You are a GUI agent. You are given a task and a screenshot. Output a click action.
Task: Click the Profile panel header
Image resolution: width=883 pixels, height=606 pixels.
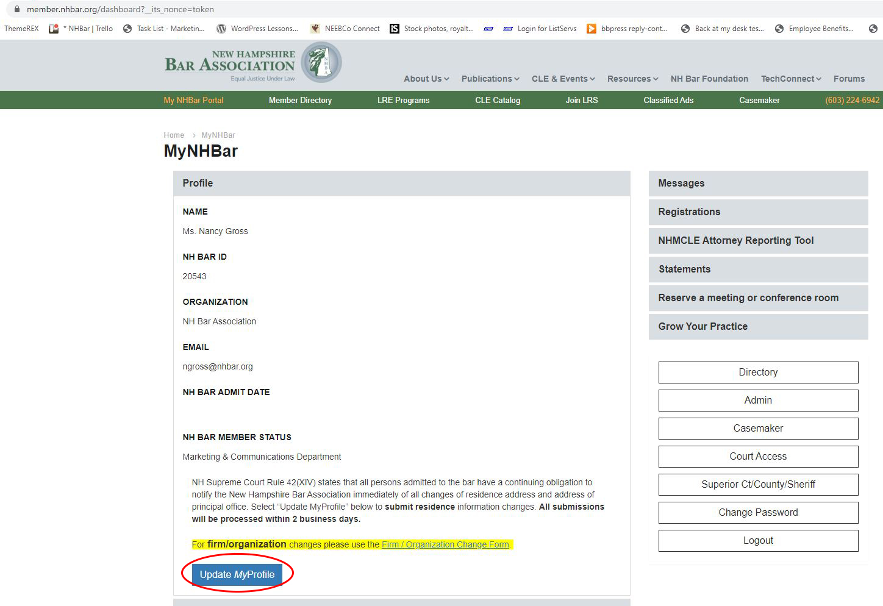401,184
